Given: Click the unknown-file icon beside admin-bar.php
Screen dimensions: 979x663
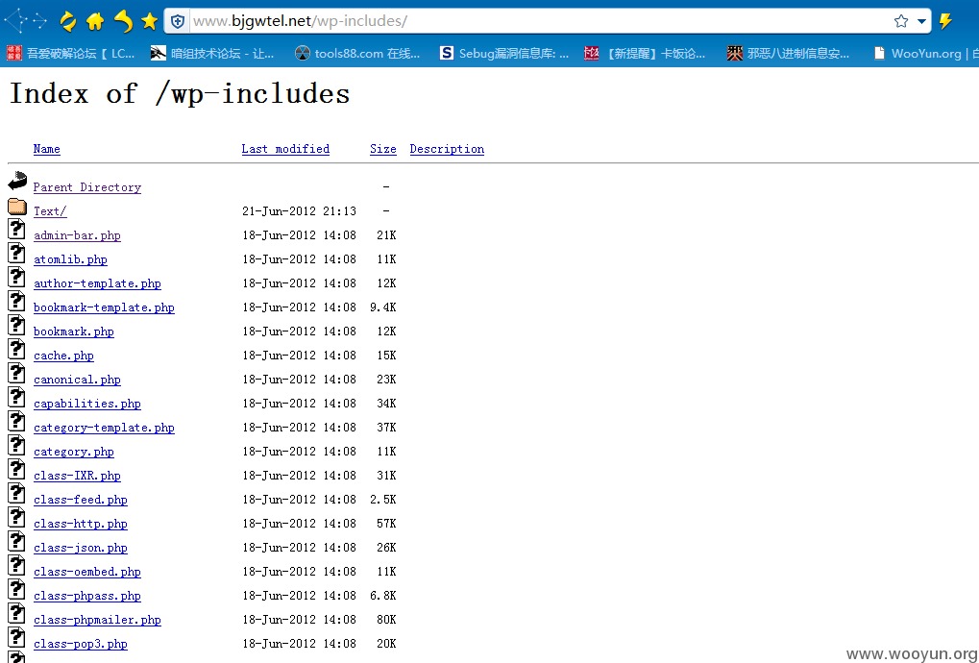Looking at the screenshot, I should click(17, 229).
